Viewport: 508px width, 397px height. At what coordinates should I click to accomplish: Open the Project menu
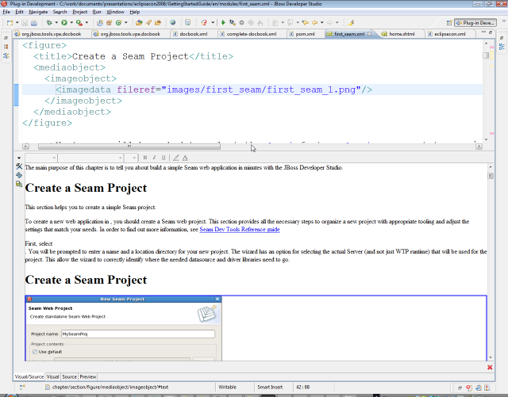pyautogui.click(x=79, y=12)
